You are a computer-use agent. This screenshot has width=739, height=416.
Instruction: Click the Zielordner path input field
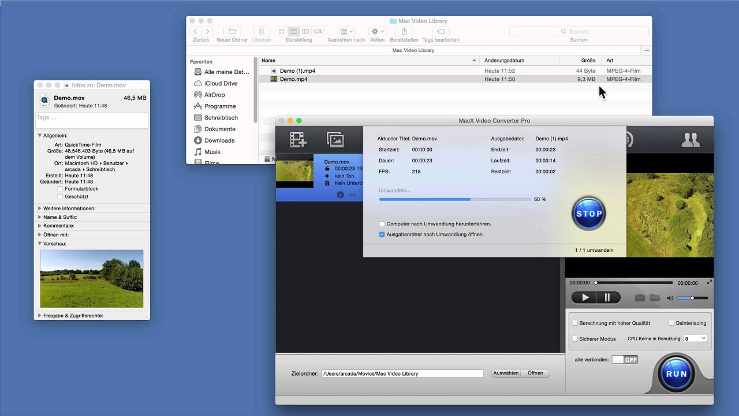click(402, 374)
